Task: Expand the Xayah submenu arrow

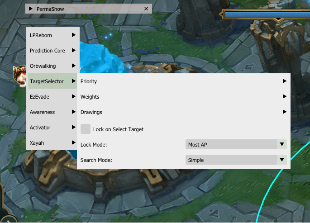Action: coord(74,142)
